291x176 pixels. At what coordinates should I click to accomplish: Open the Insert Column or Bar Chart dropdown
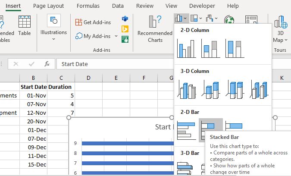181,19
